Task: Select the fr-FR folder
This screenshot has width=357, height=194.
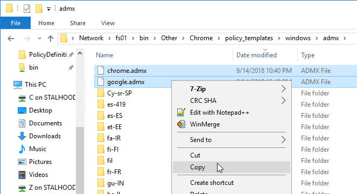Action: (x=114, y=172)
